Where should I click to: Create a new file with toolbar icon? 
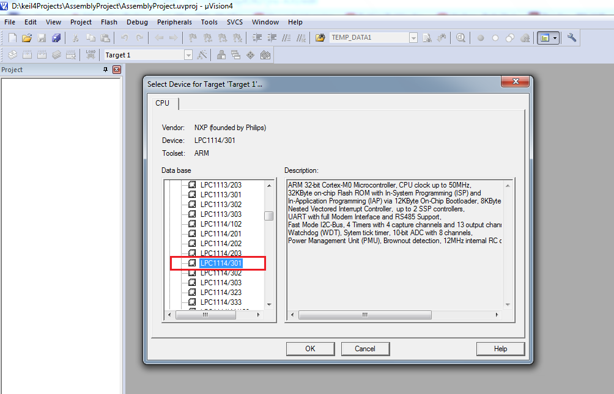(x=12, y=38)
